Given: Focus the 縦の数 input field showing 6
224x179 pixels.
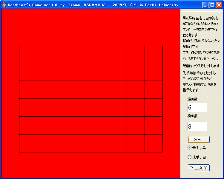Looking at the screenshot, I should tap(197, 107).
